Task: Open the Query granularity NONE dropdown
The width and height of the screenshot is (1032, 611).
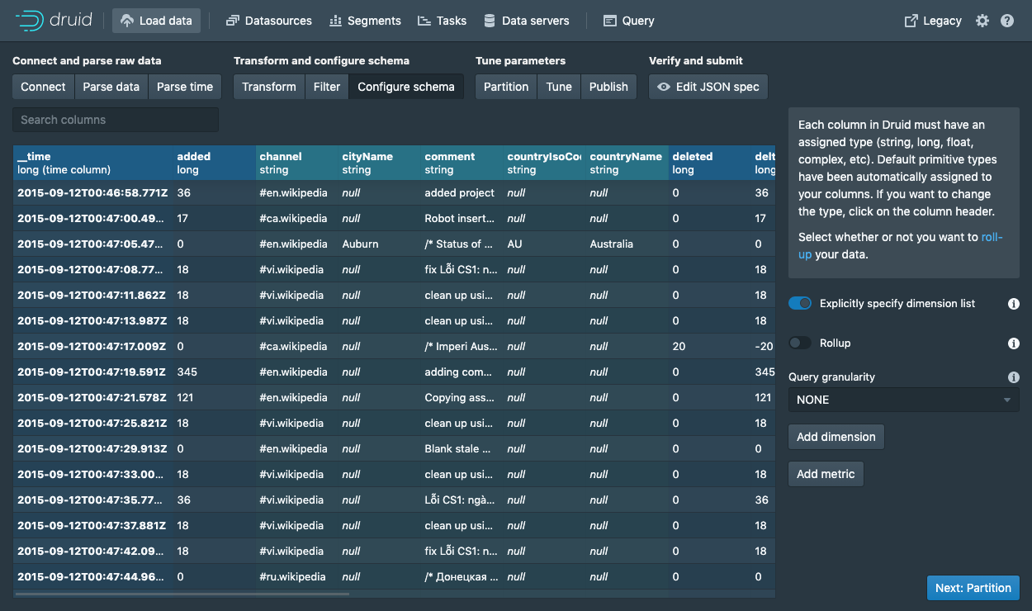Action: (x=903, y=400)
